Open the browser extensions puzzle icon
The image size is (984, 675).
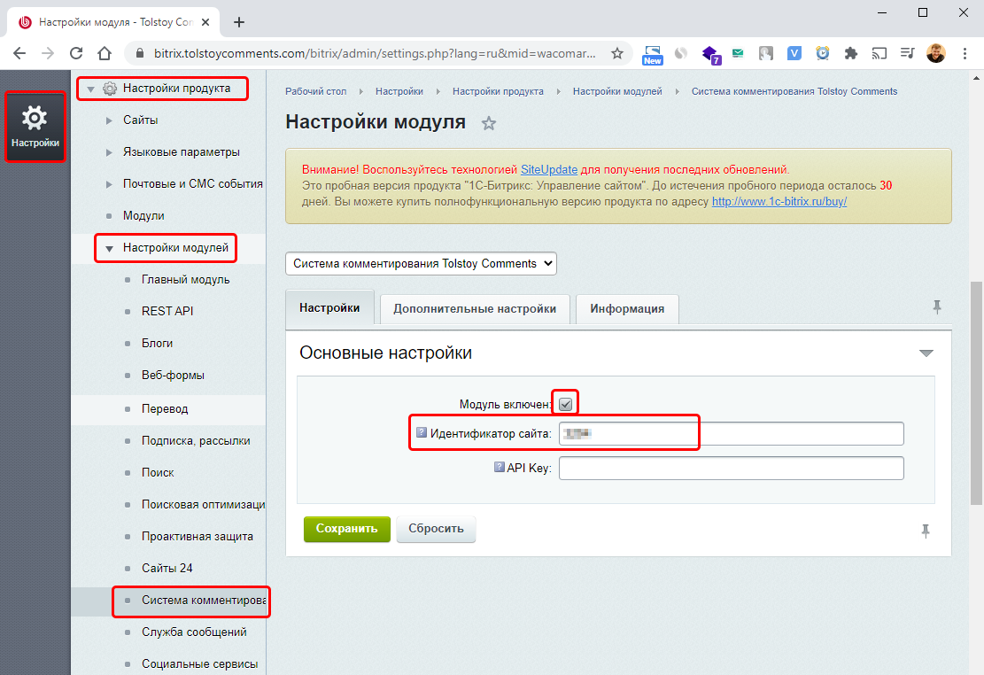click(x=850, y=53)
